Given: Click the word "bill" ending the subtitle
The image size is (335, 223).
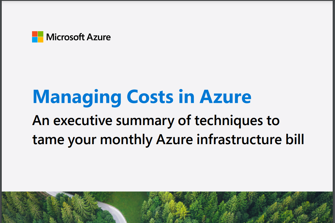Looking at the screenshot, I should (295, 139).
